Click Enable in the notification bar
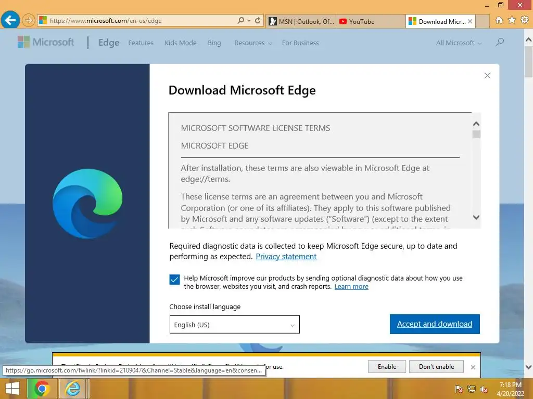This screenshot has width=533, height=399. click(x=387, y=367)
